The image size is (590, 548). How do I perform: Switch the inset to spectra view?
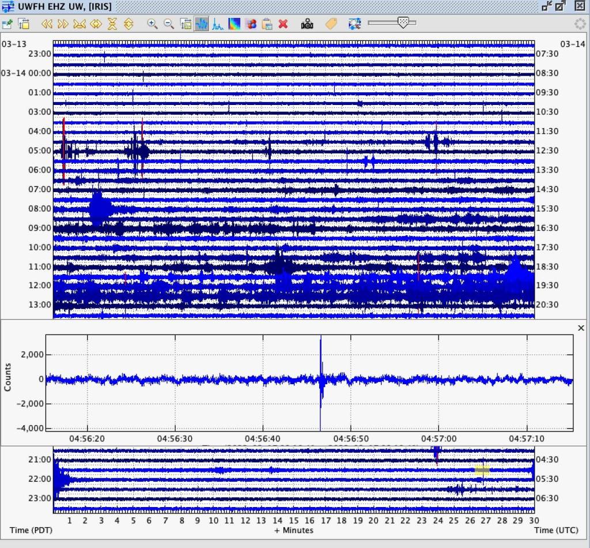(218, 24)
